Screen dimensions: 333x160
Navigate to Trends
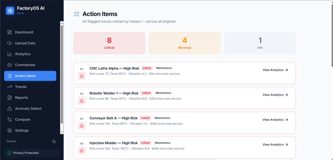(30, 87)
